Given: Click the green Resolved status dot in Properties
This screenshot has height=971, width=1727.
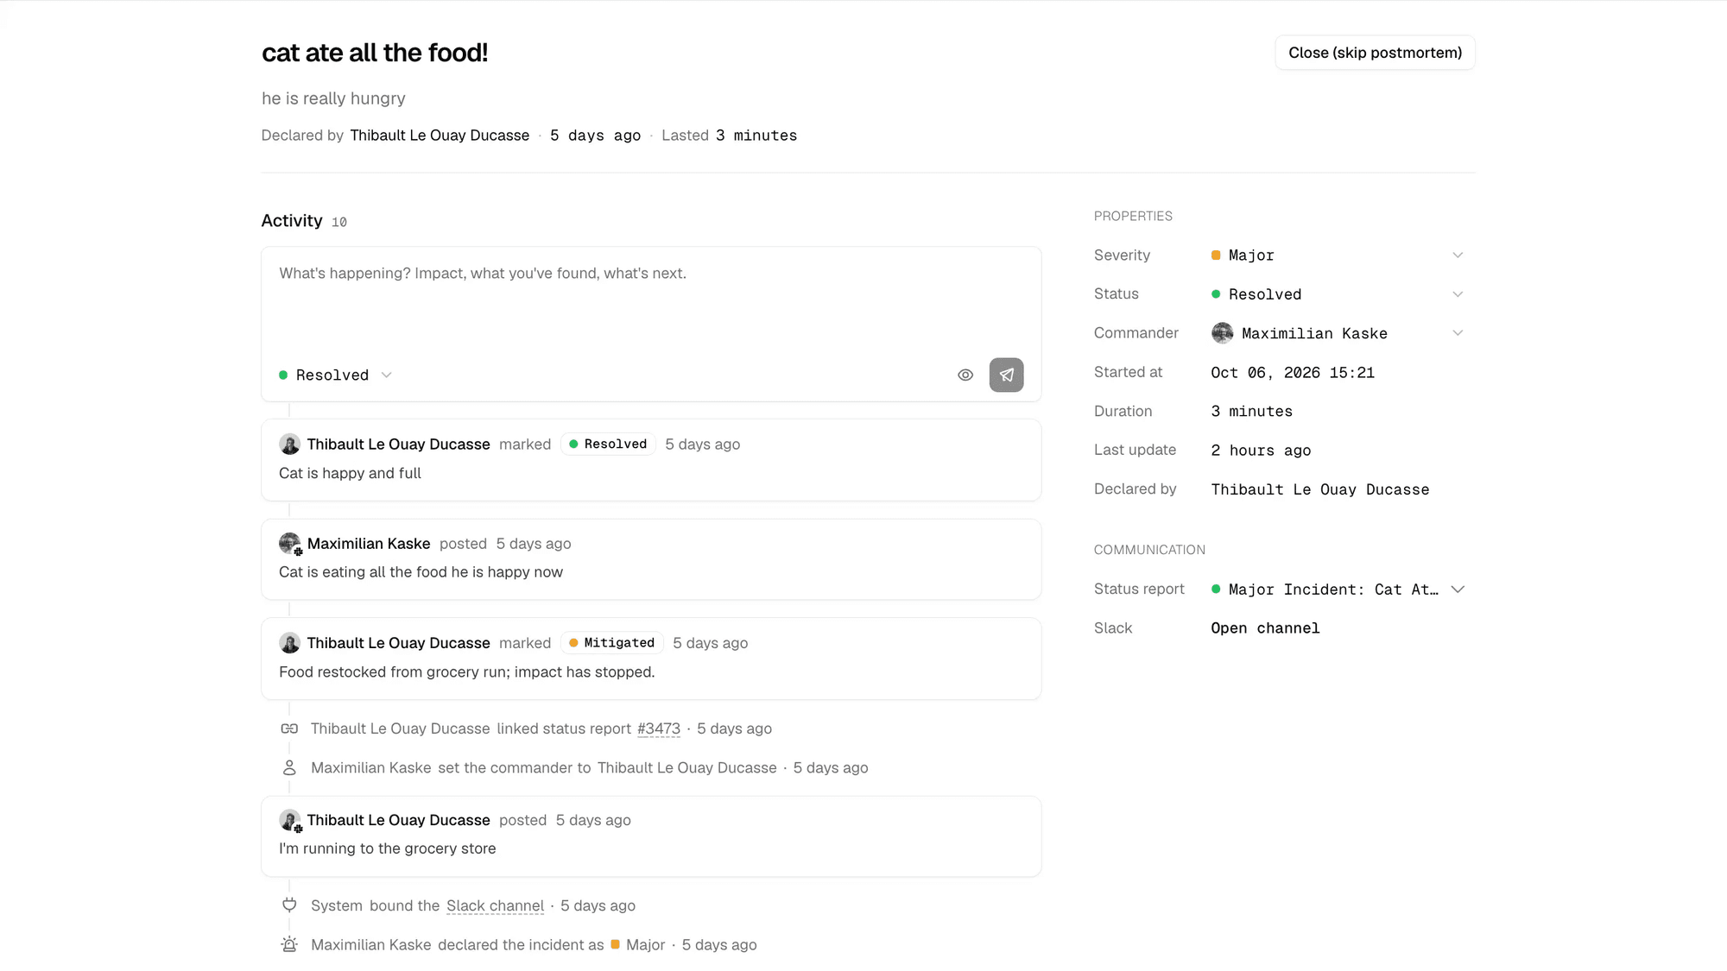Looking at the screenshot, I should tap(1216, 294).
